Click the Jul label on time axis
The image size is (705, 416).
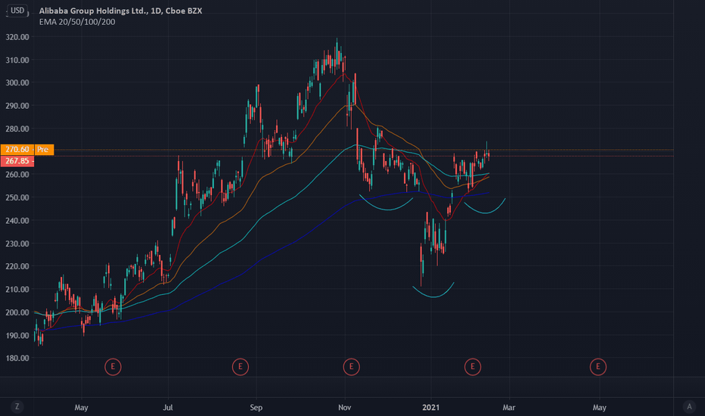[168, 408]
